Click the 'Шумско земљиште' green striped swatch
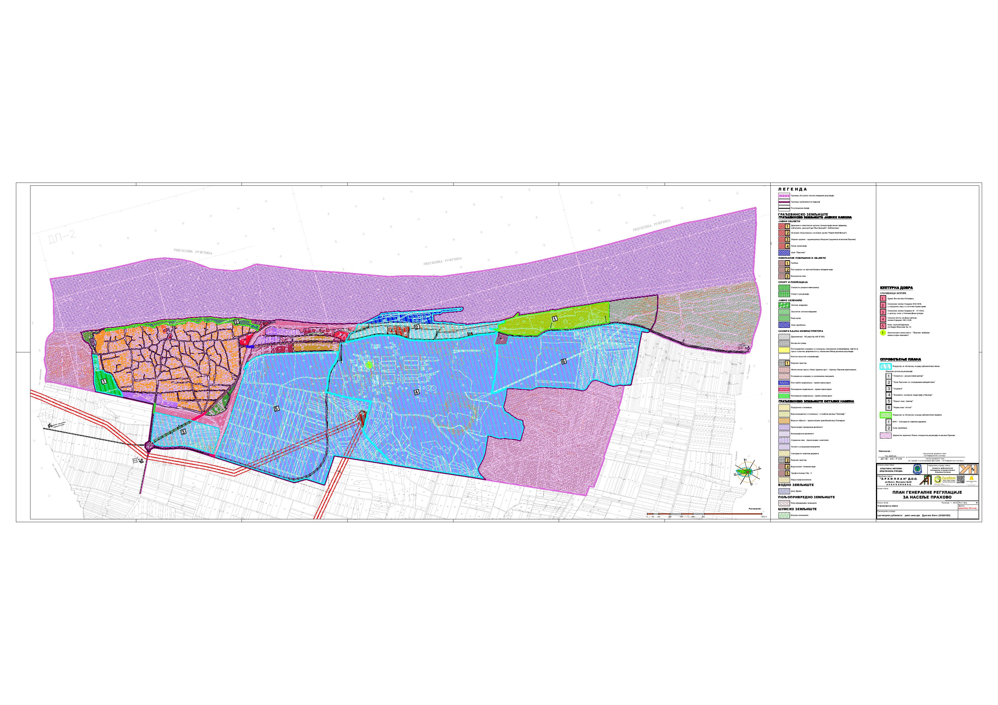998x705 pixels. coord(785,516)
